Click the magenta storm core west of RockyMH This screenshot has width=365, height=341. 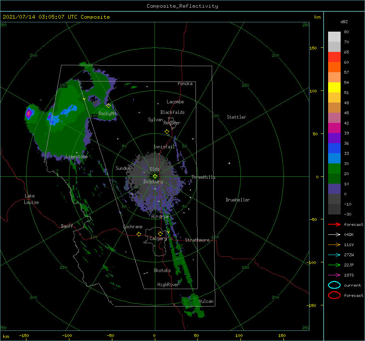[29, 114]
